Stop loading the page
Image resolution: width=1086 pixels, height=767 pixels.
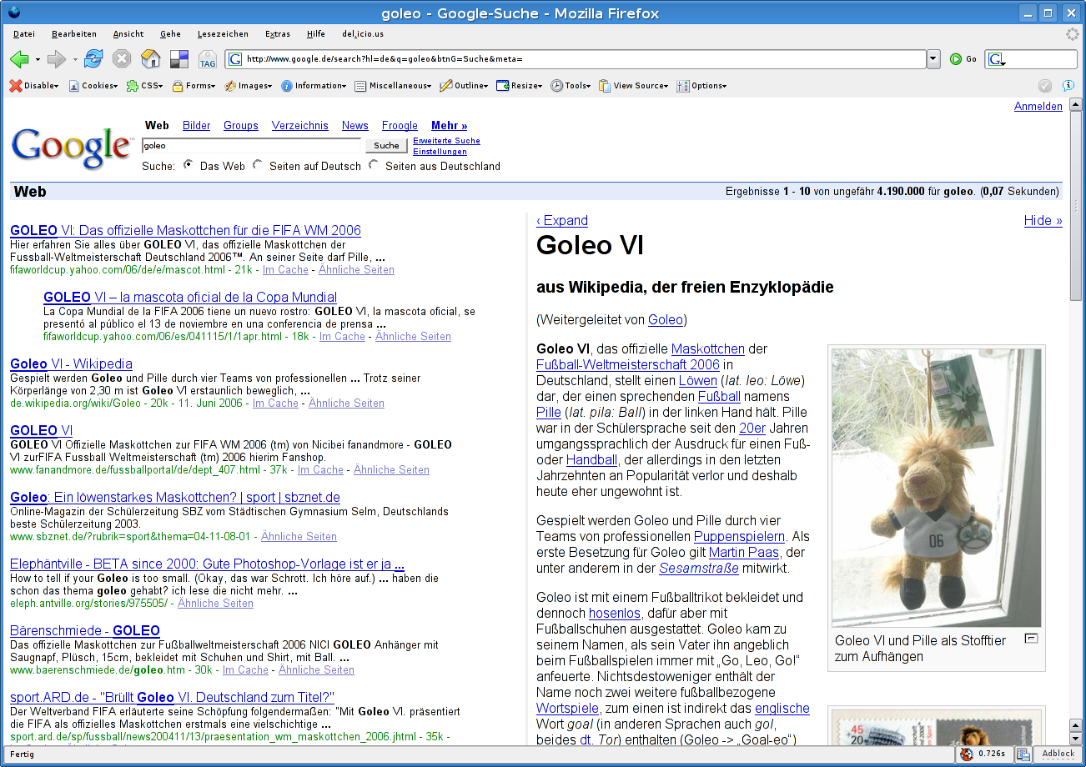click(x=122, y=59)
